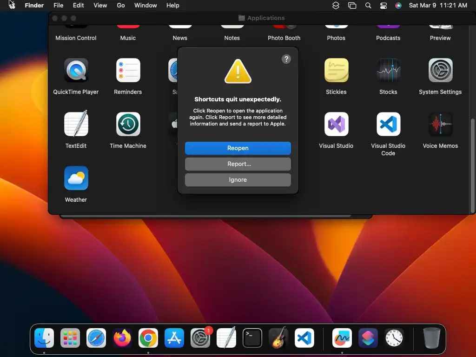Open the Stickies app icon
The image size is (476, 357).
(336, 71)
